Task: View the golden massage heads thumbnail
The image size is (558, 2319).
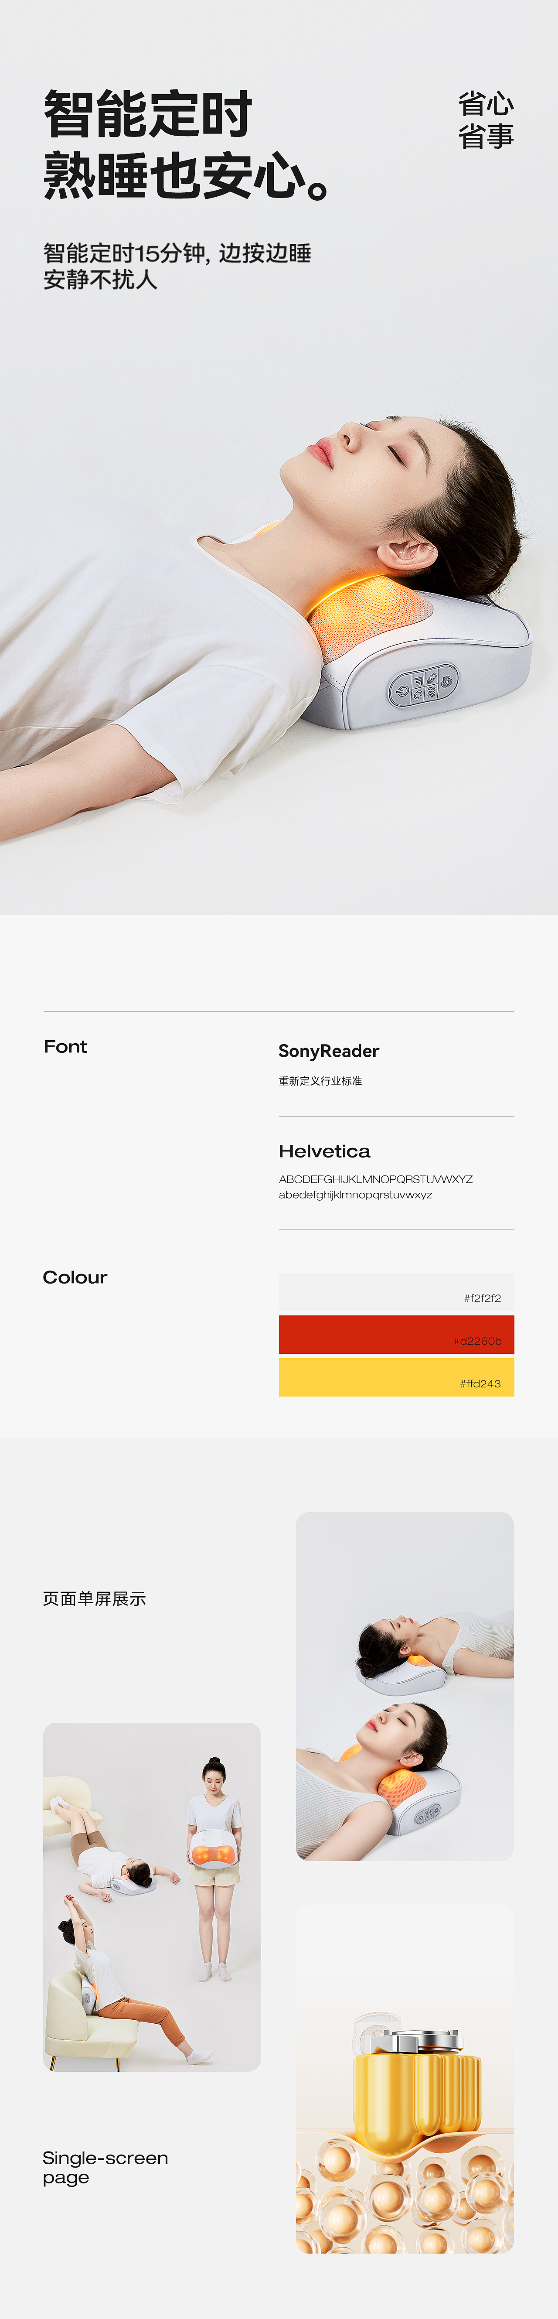Action: click(x=405, y=2079)
